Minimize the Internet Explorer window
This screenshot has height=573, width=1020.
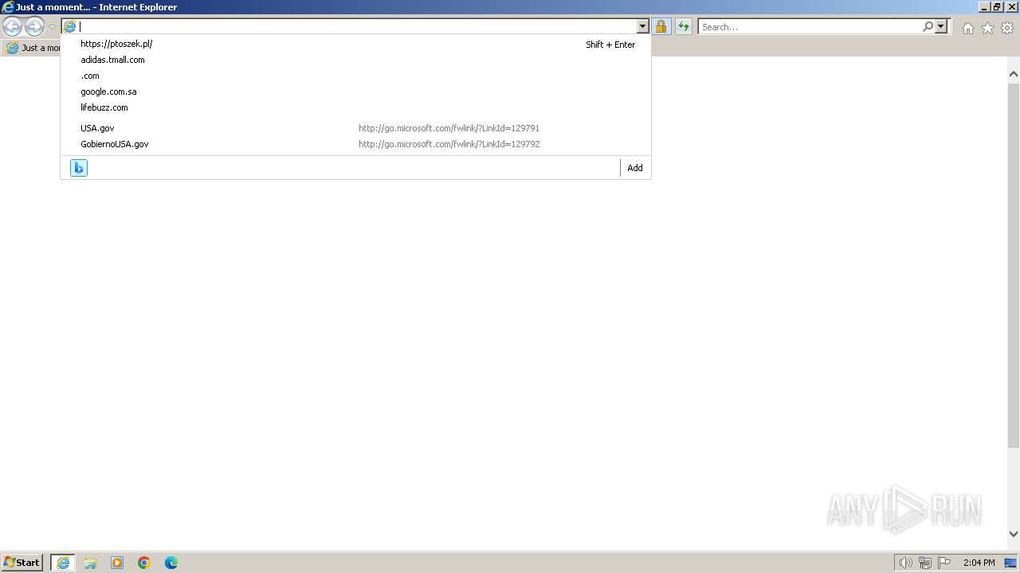tap(984, 7)
